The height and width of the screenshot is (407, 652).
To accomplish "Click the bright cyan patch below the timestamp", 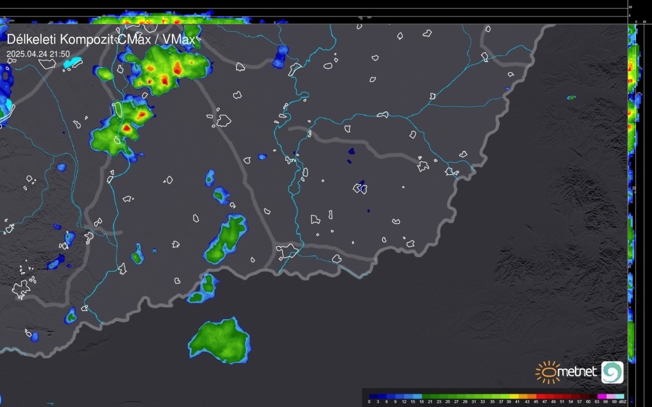I will tap(74, 63).
